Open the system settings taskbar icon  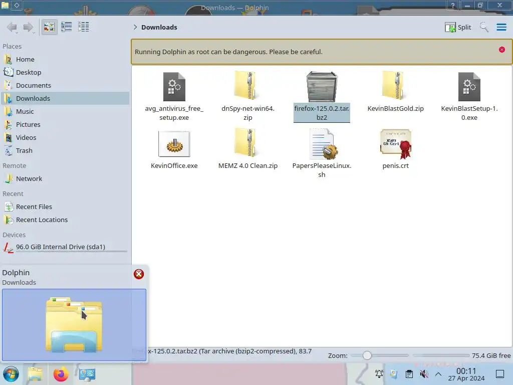(87, 374)
